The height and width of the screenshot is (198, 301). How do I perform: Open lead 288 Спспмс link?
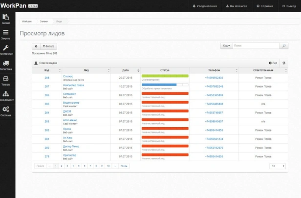[x=68, y=76]
